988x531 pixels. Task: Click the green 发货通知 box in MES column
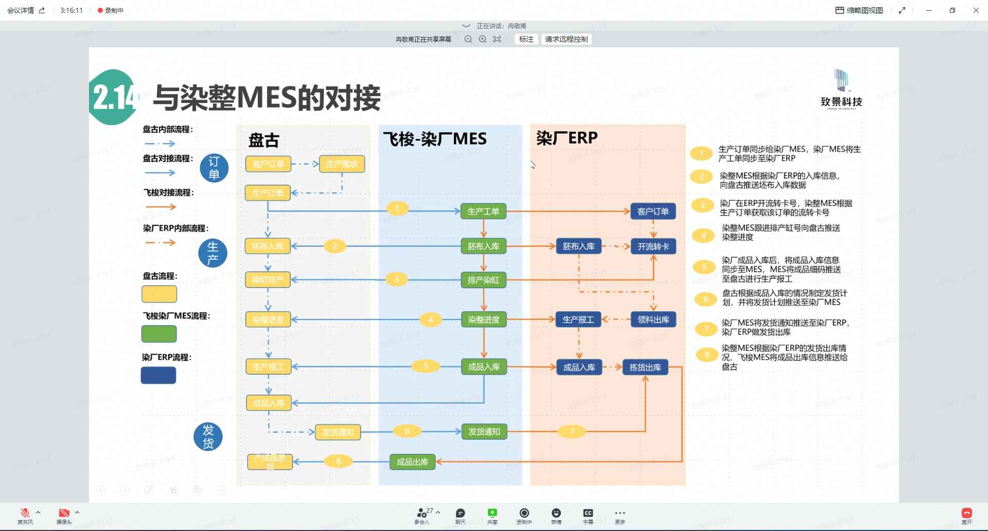click(484, 432)
